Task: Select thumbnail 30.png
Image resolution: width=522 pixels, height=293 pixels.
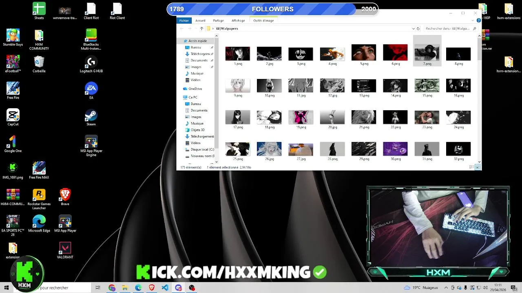Action: (x=395, y=151)
